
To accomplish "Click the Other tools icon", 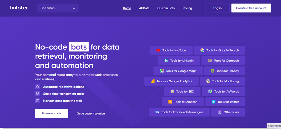I will click(220, 112).
